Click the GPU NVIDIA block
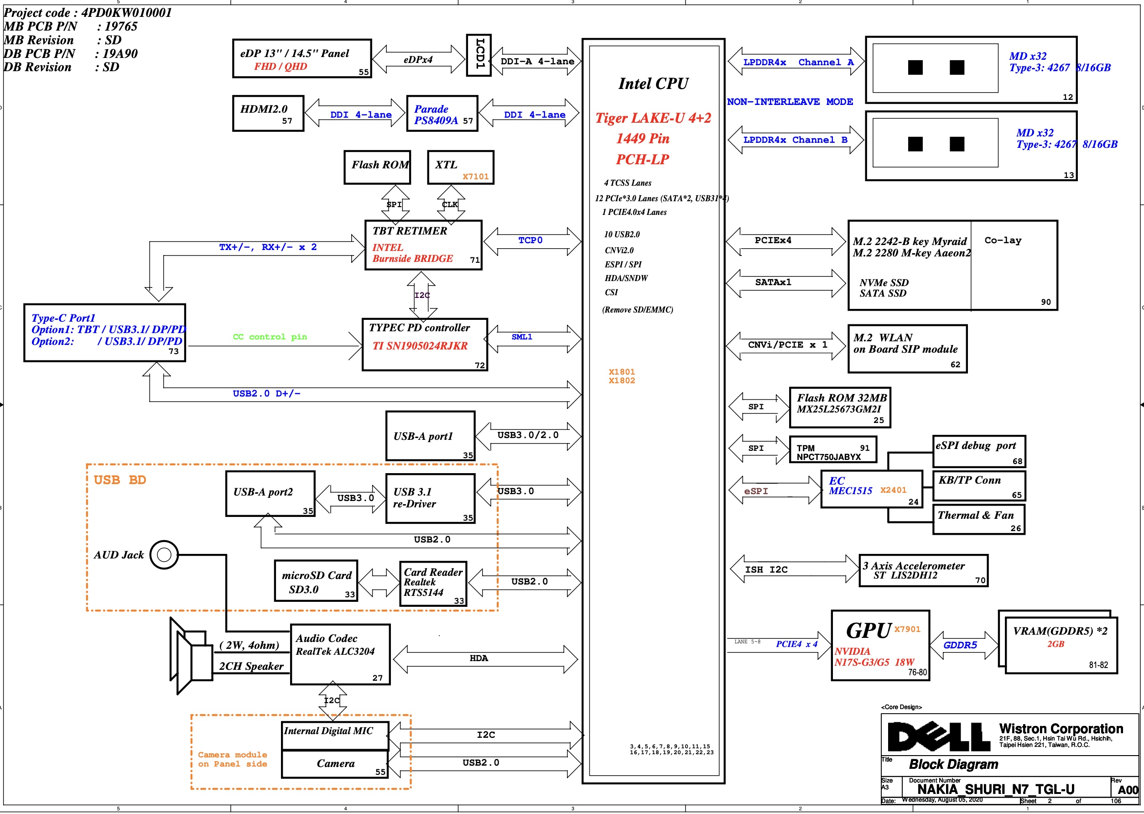Viewport: 1144px width, 814px height. [x=880, y=645]
